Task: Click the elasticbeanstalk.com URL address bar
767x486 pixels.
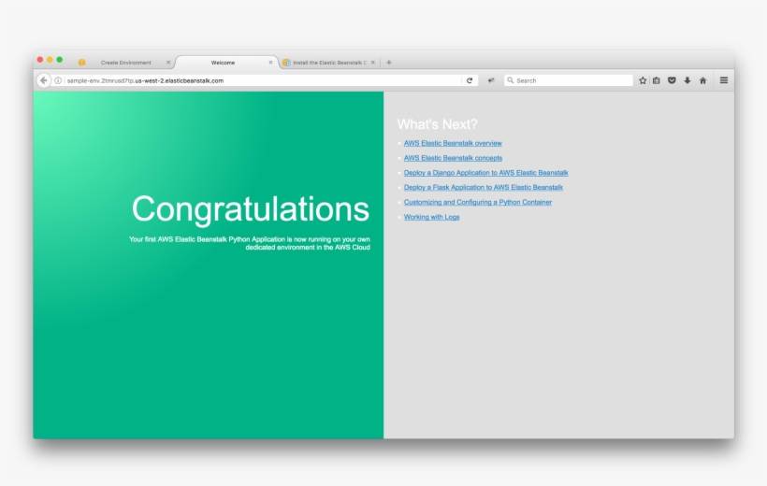Action: 262,80
